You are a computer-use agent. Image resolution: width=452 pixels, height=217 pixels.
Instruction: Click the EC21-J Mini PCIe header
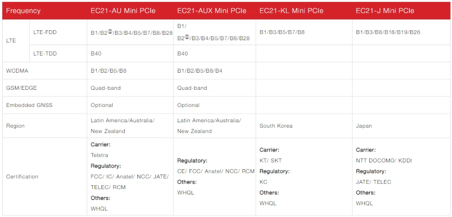(x=385, y=11)
